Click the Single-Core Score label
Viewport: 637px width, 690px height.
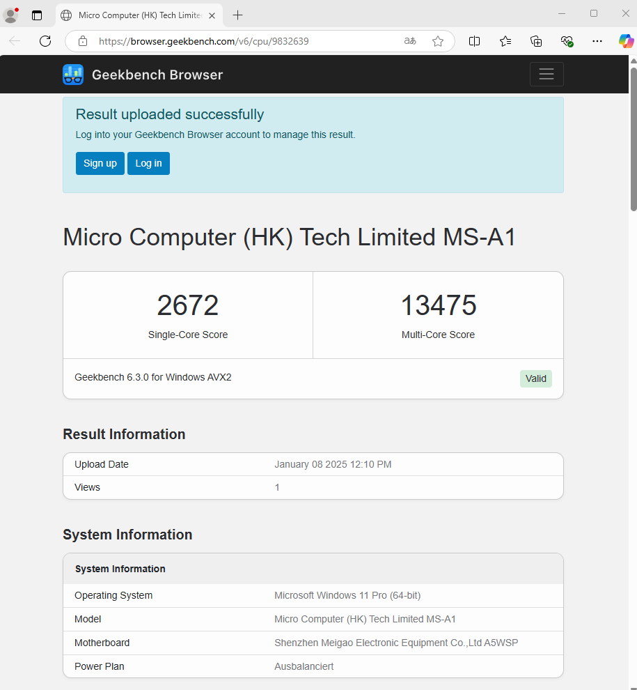[188, 335]
